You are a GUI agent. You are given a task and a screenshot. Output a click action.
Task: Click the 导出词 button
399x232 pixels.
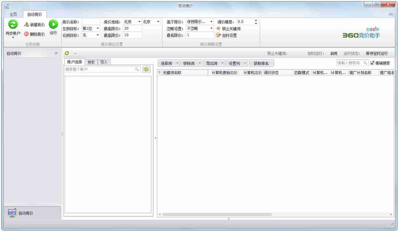pyautogui.click(x=212, y=63)
